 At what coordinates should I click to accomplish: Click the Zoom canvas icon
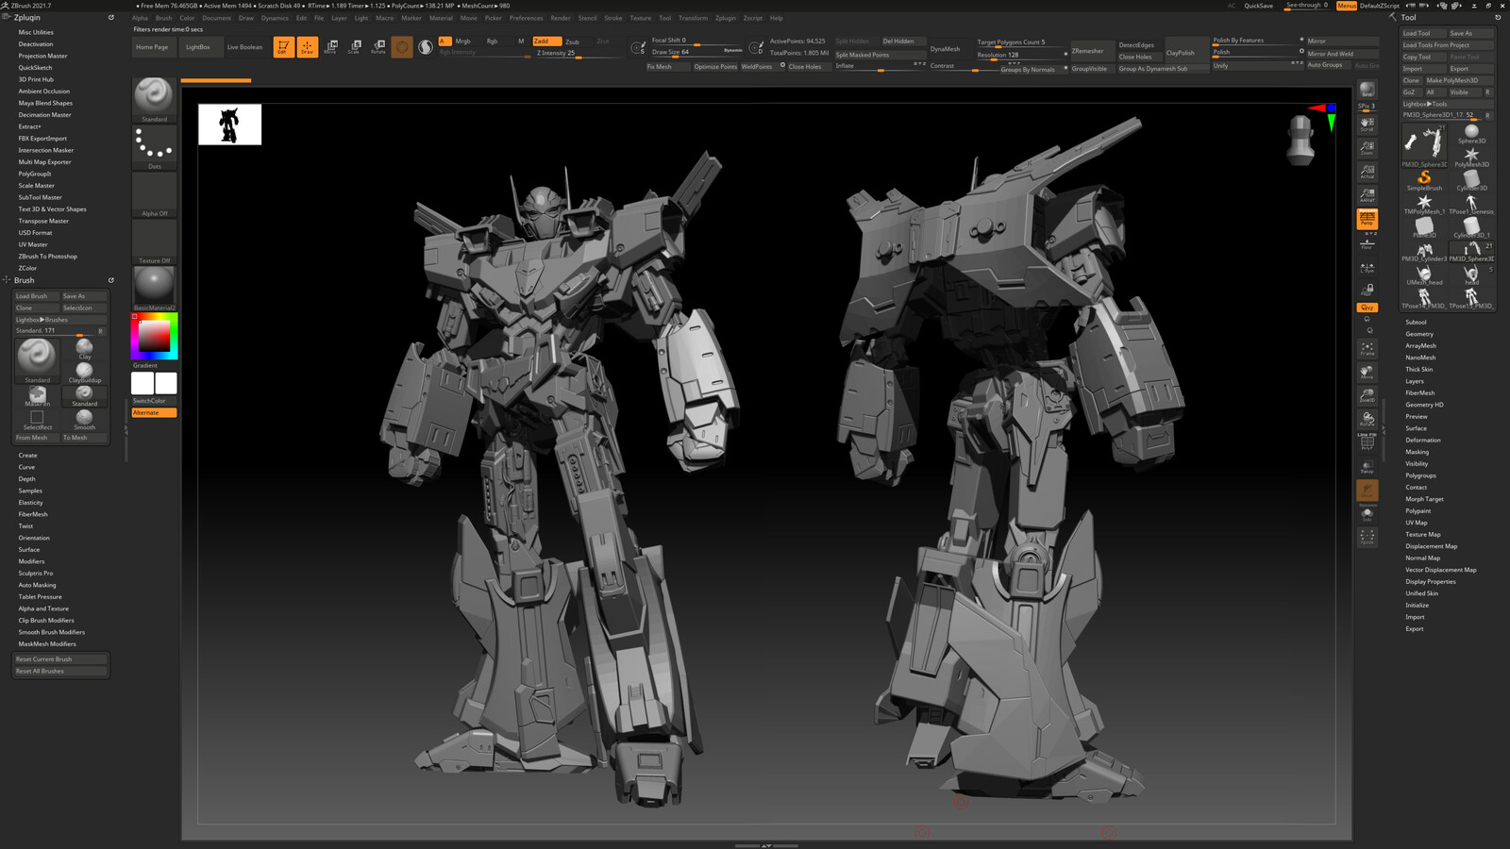[x=1367, y=148]
